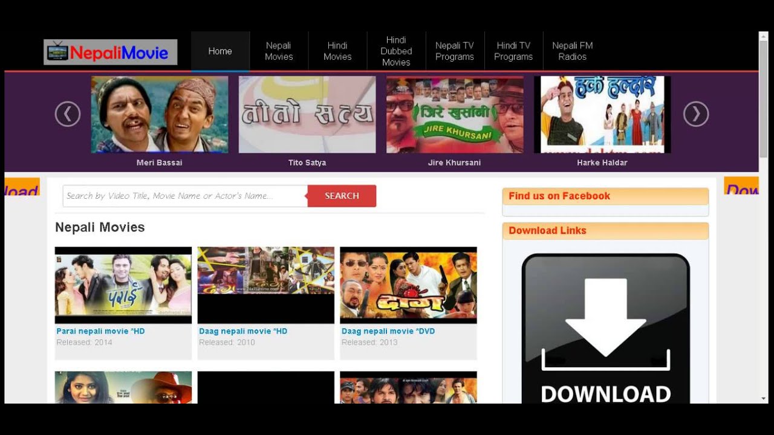Open the Jire Khursani thumbnail
The width and height of the screenshot is (774, 435).
tap(455, 114)
